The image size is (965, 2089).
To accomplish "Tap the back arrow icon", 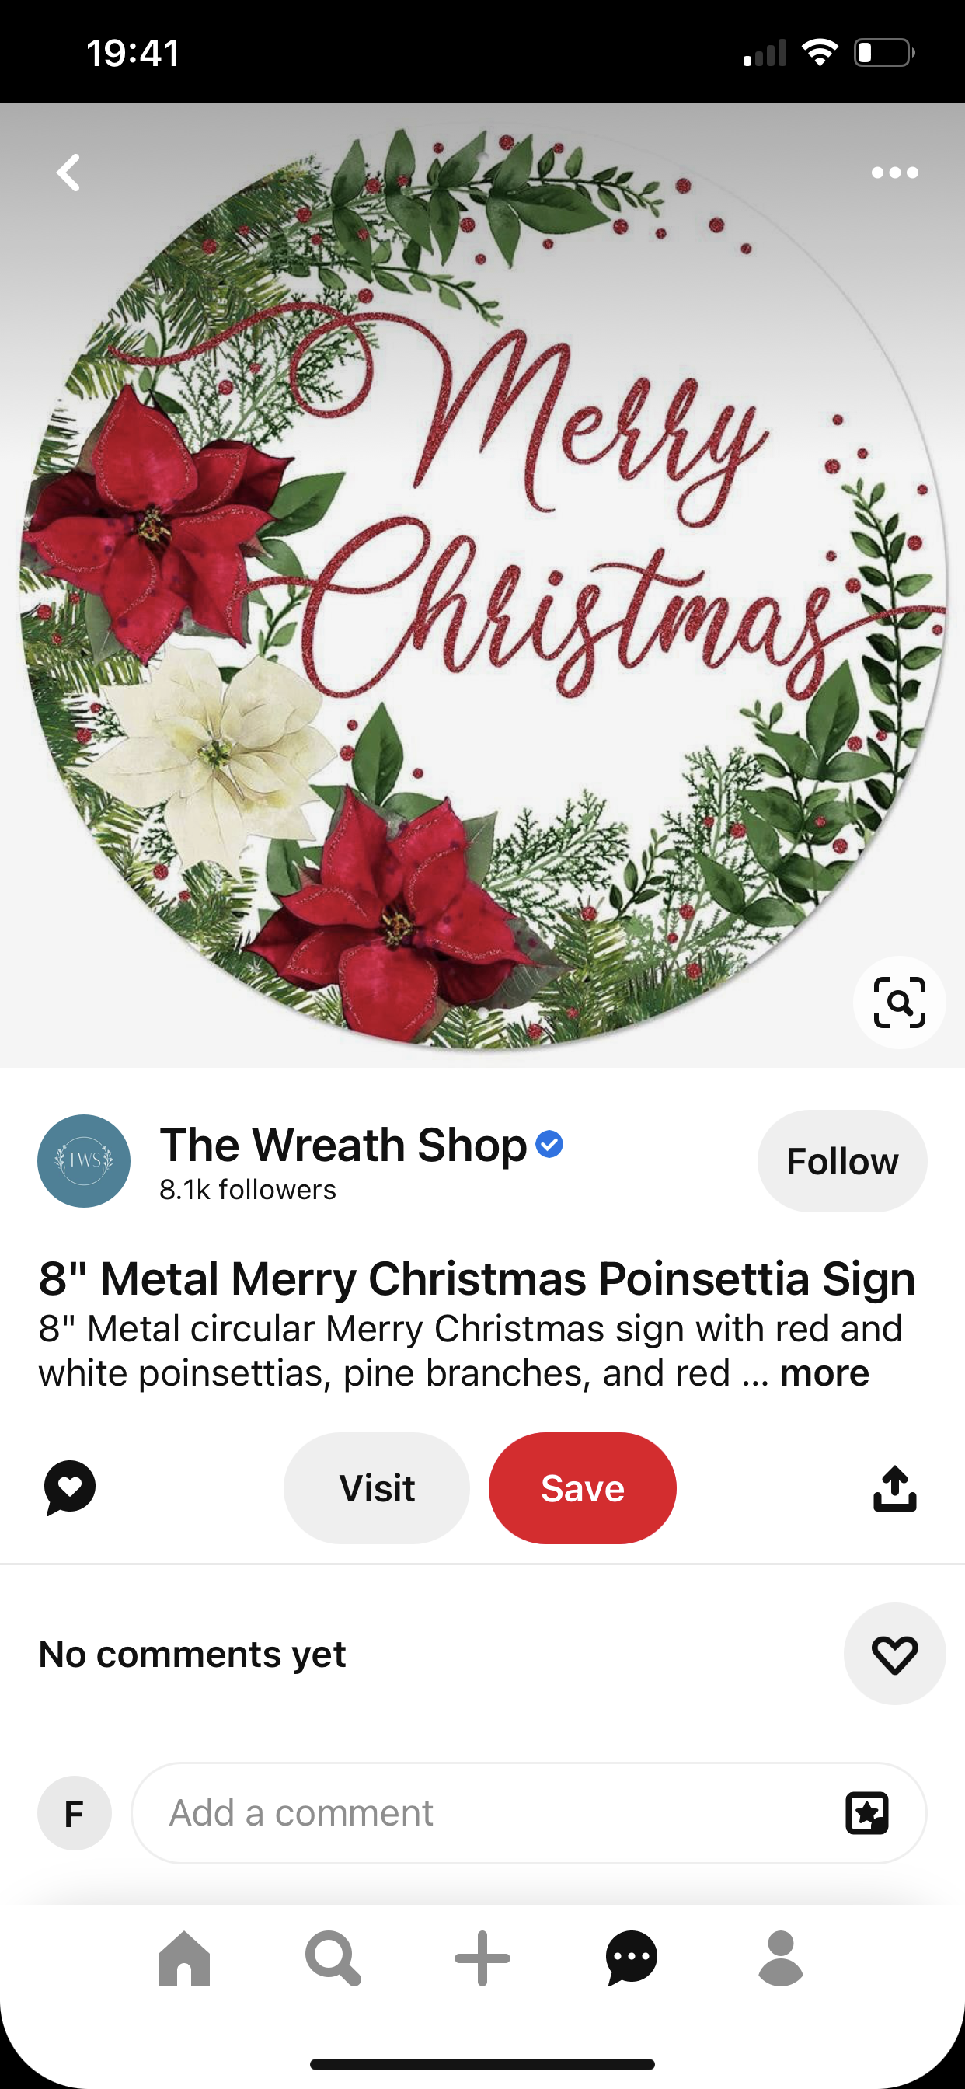I will pyautogui.click(x=68, y=173).
